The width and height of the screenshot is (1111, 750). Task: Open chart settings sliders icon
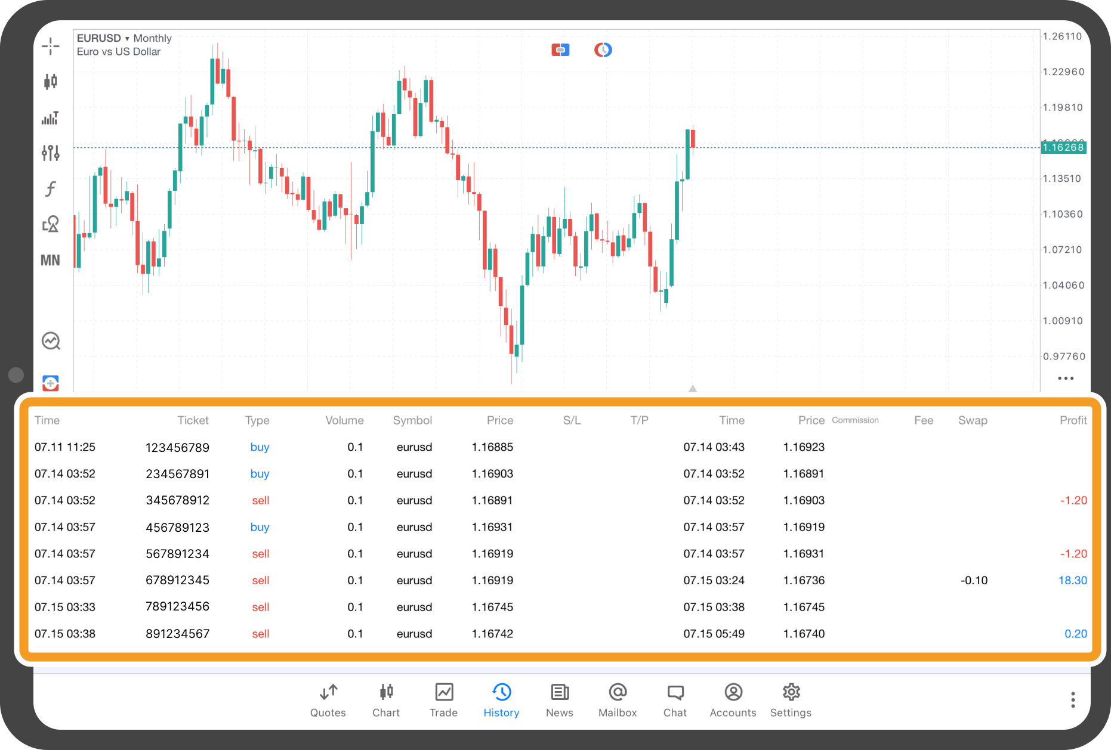pos(51,153)
